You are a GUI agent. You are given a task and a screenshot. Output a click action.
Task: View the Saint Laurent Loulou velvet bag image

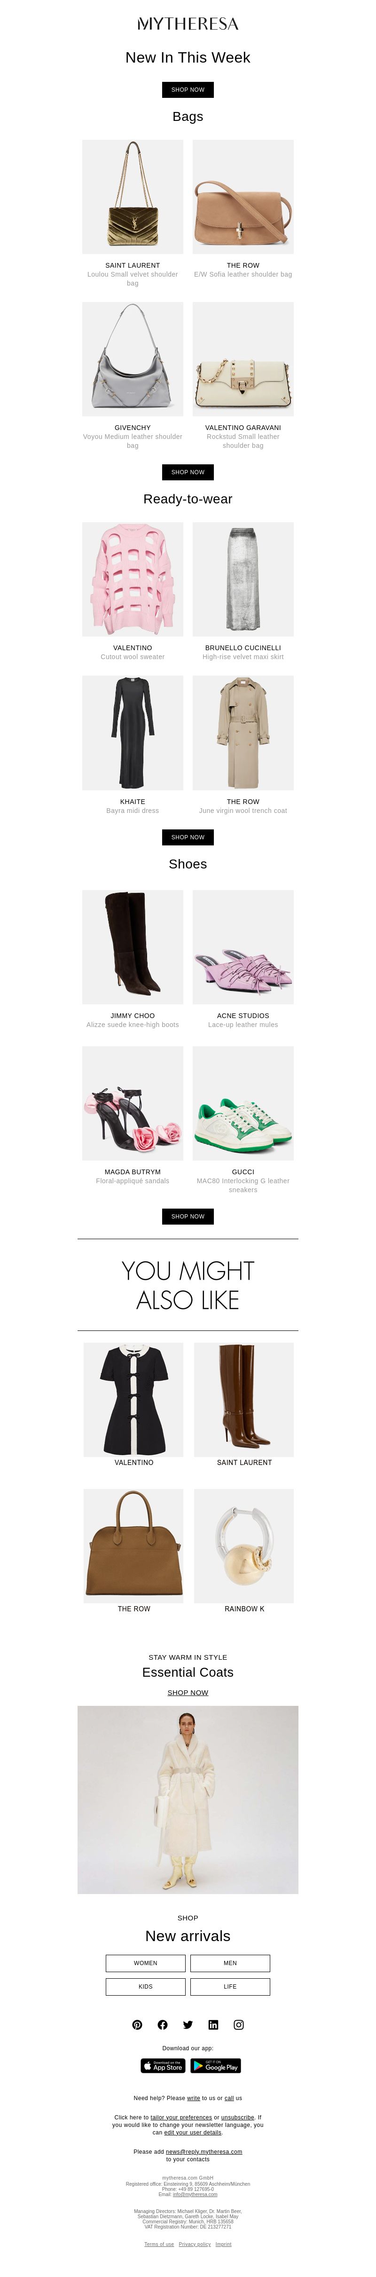(x=133, y=197)
